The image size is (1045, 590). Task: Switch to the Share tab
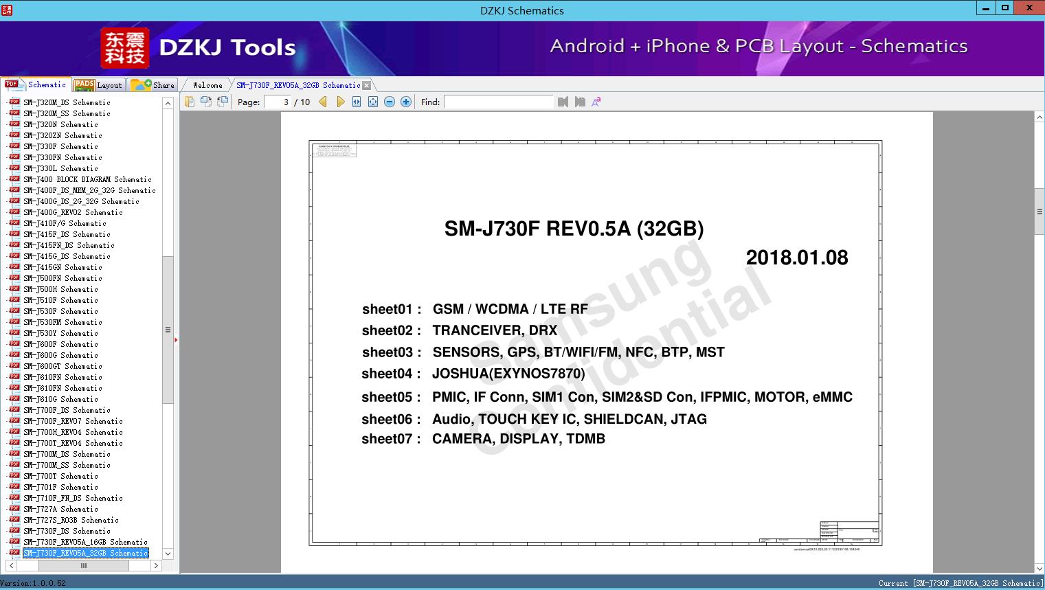[153, 85]
